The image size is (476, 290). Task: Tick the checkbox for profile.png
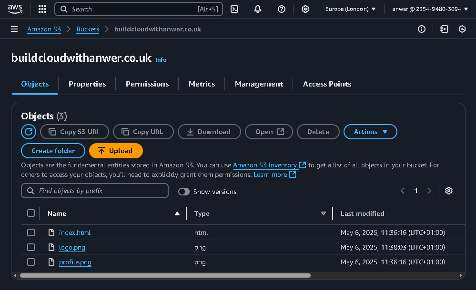(x=31, y=262)
